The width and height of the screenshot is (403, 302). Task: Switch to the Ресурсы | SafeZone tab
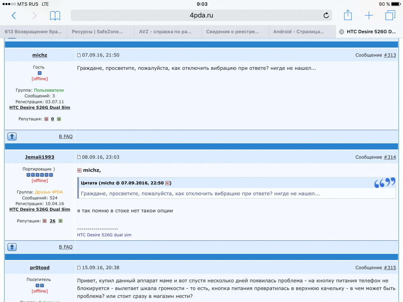101,32
